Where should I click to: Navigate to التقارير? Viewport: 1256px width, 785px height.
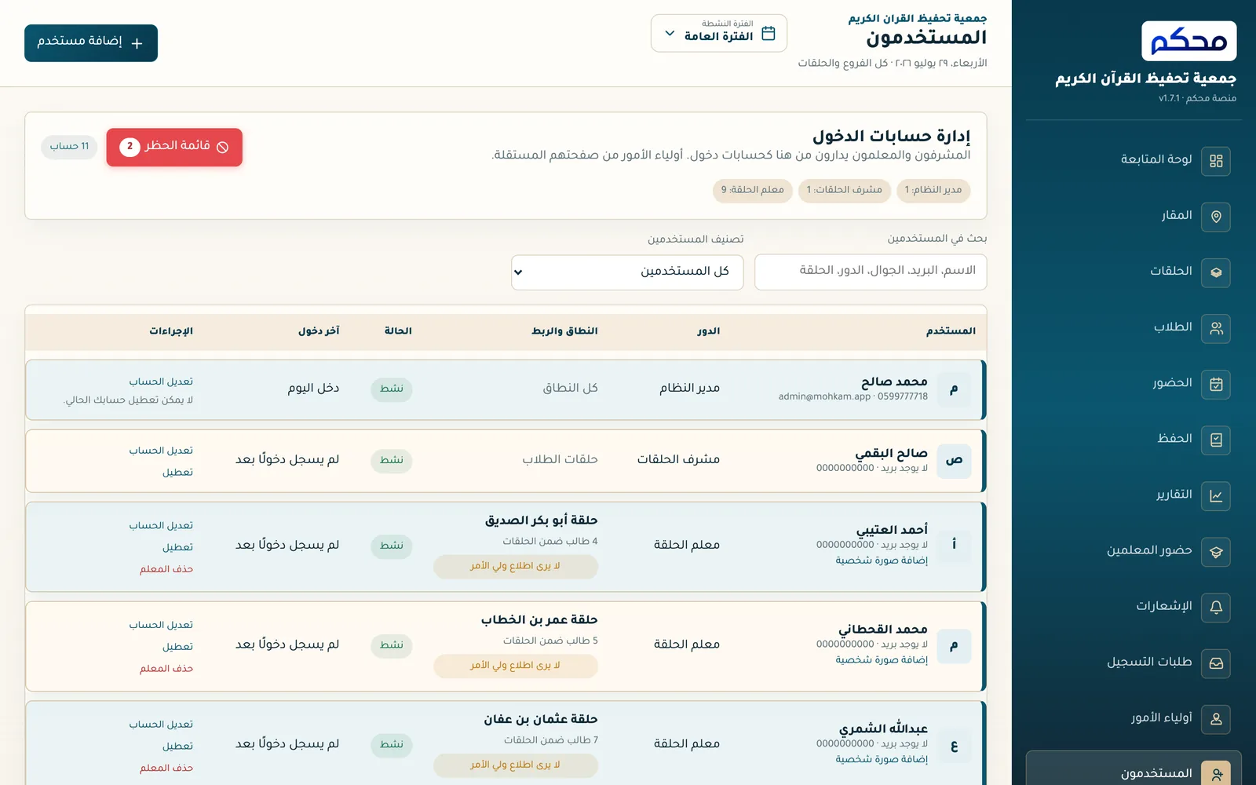1134,495
